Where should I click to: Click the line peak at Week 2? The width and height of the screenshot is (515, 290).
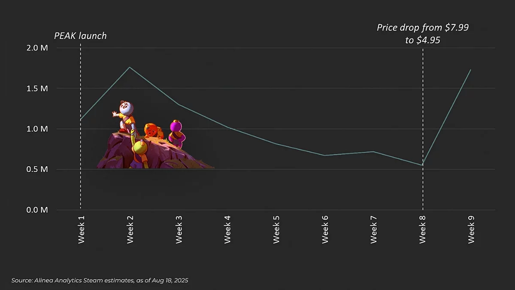(130, 67)
